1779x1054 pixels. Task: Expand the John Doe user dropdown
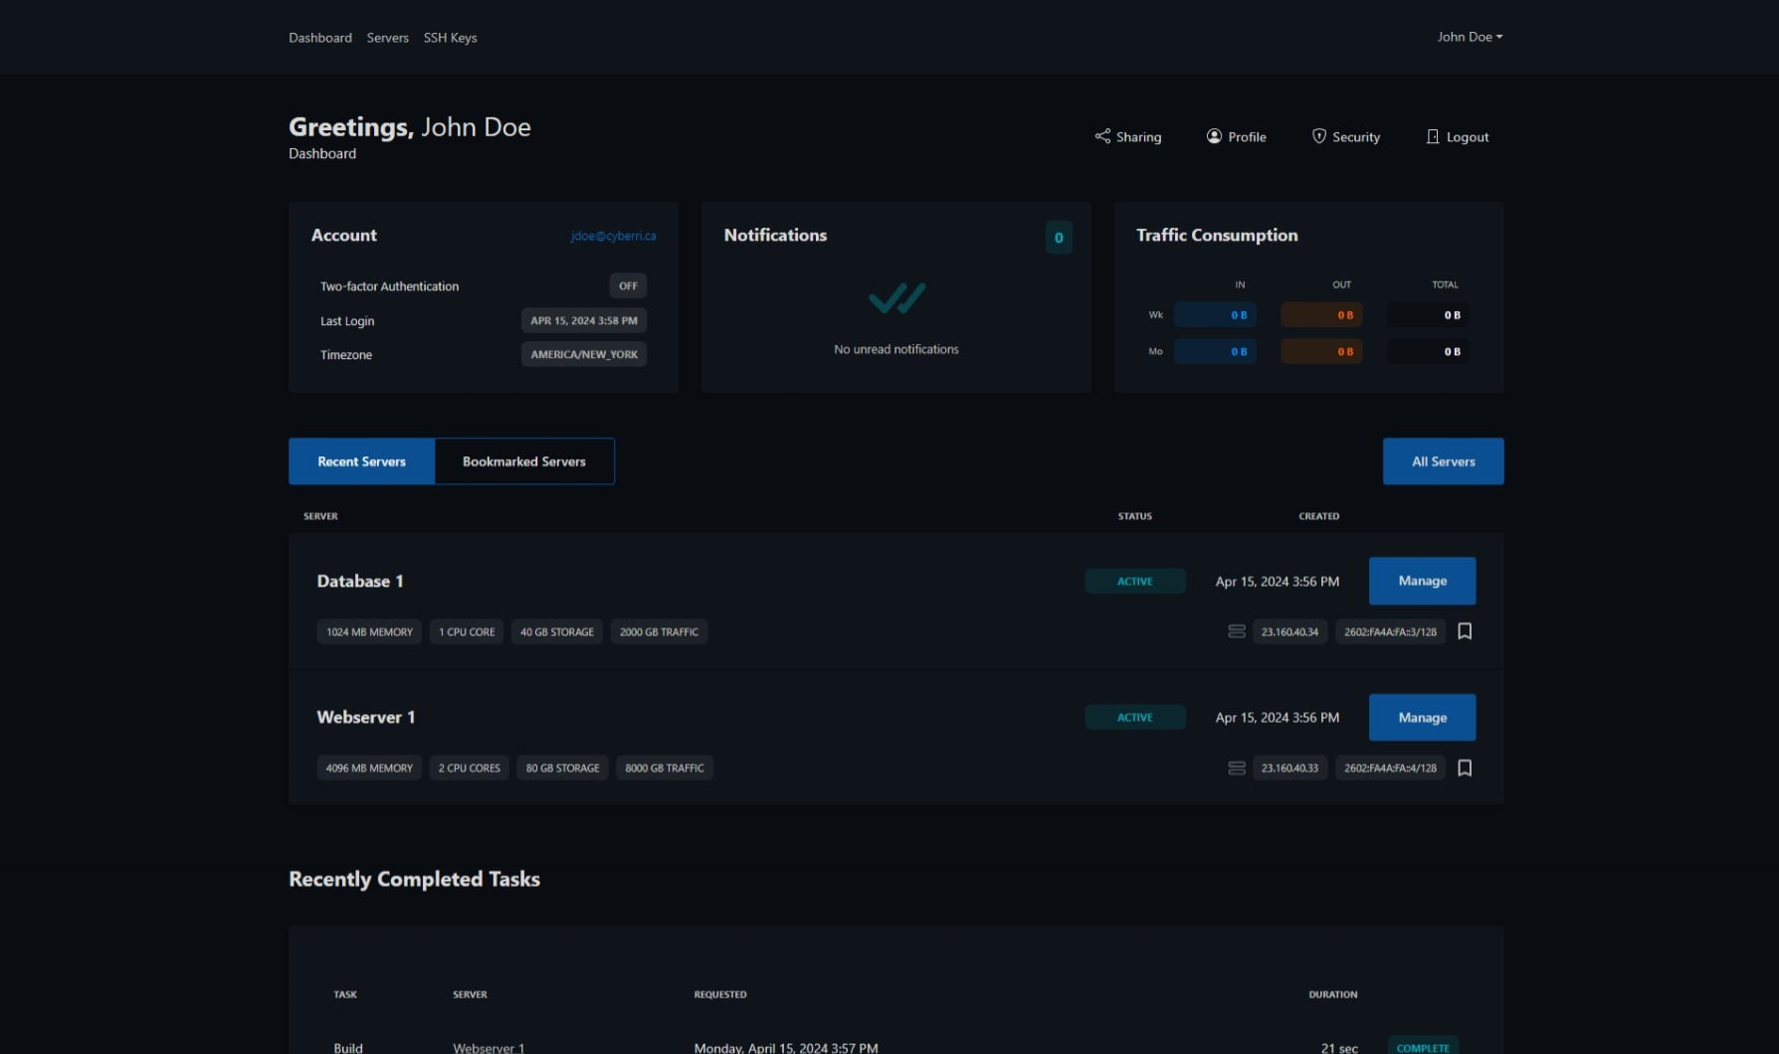[x=1469, y=37]
